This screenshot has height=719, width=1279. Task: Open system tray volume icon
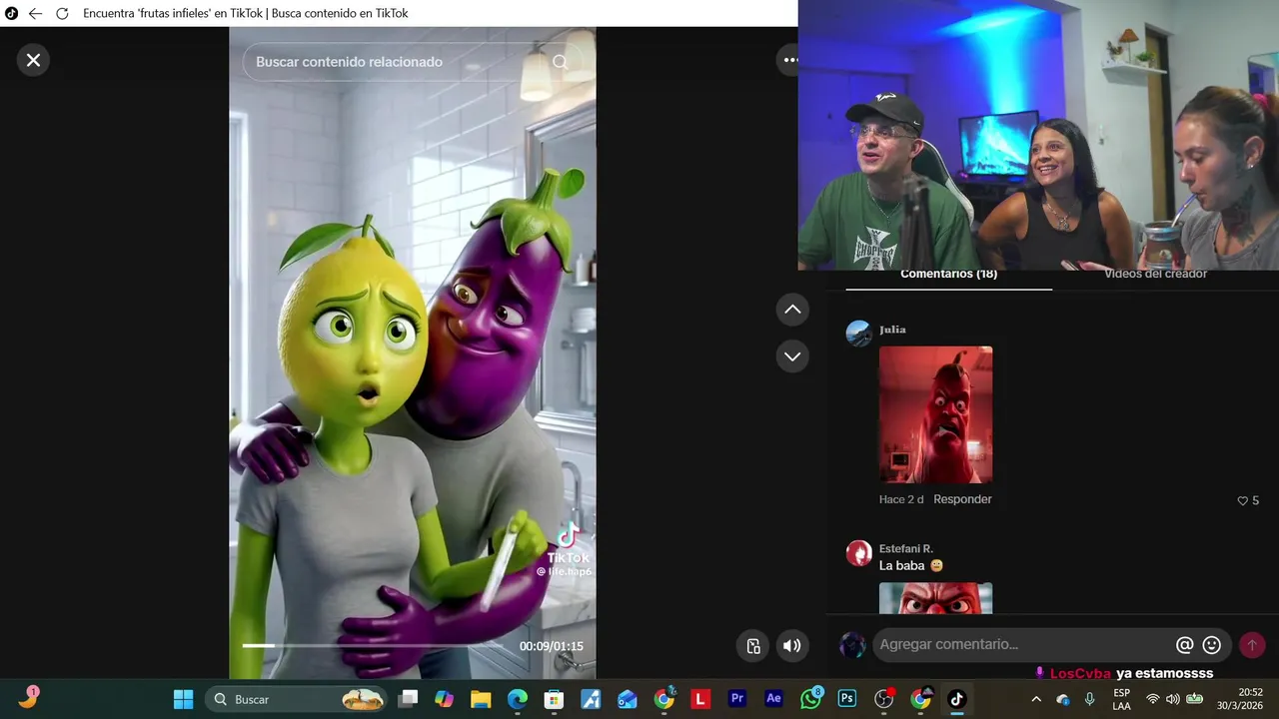tap(1173, 699)
